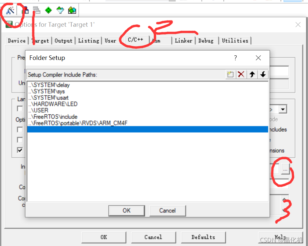
Task: Close the Options for Target window
Action: 298,24
